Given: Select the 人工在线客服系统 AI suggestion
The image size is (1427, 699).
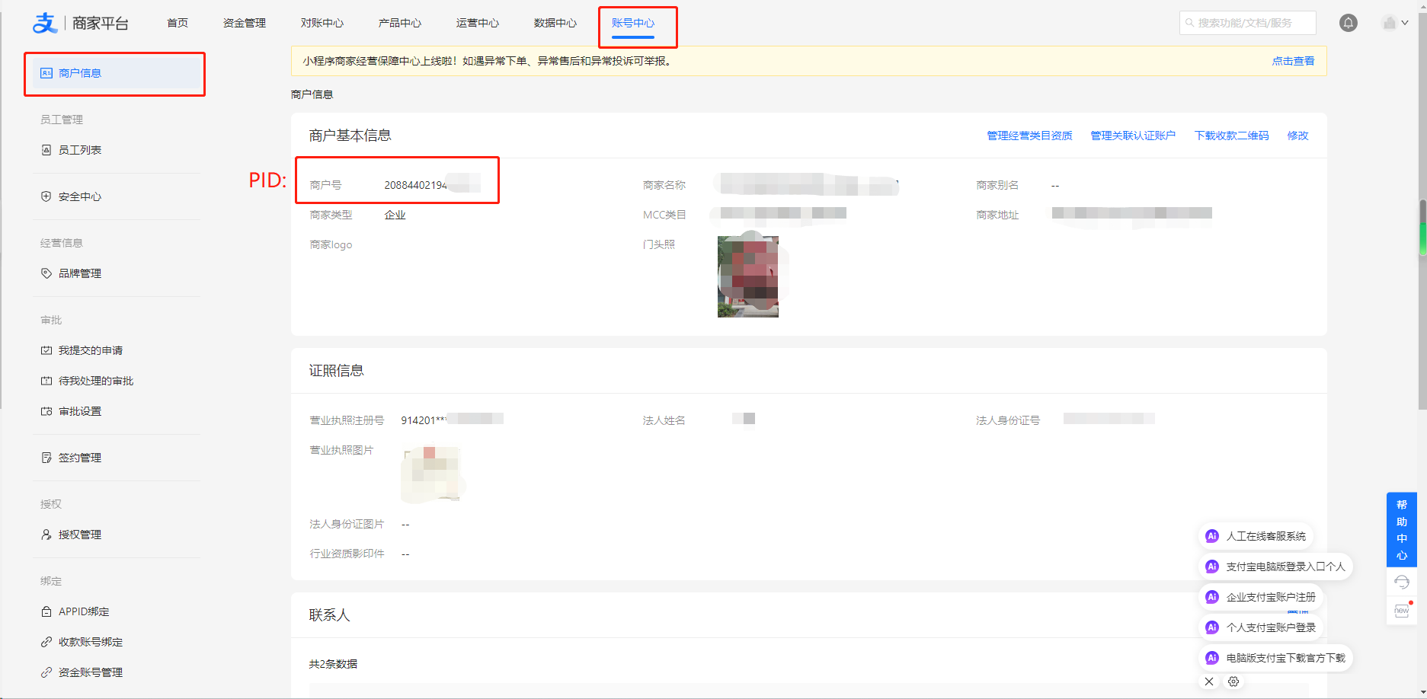Looking at the screenshot, I should (1265, 536).
